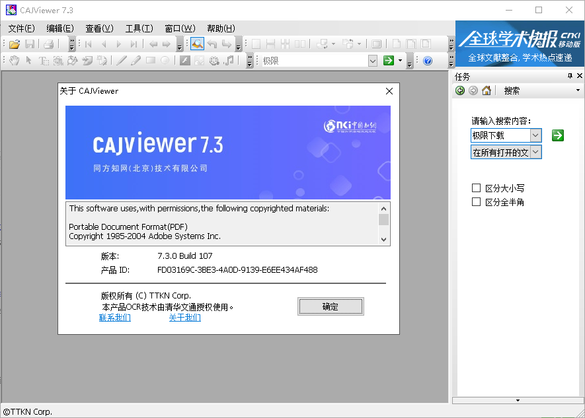Click the green back arrow in task panel
This screenshot has width=585, height=418.
[459, 90]
